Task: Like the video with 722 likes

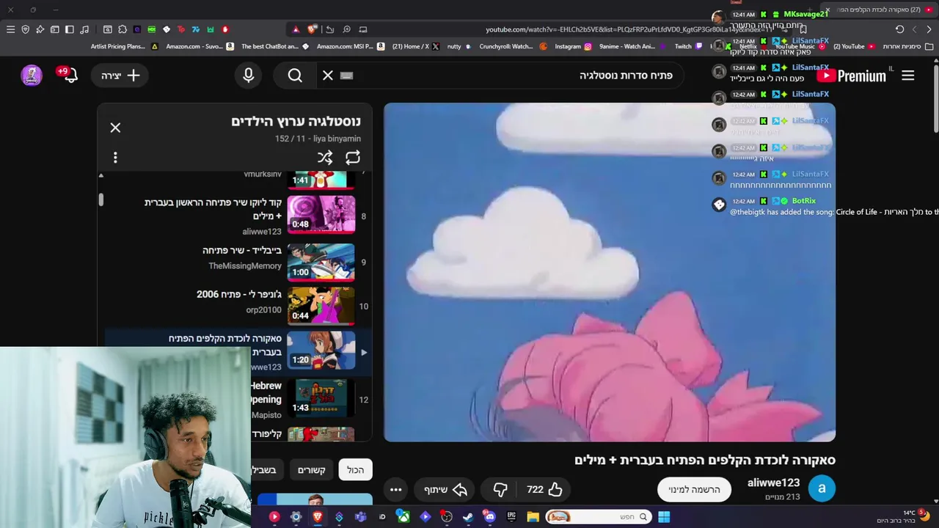Action: (545, 489)
